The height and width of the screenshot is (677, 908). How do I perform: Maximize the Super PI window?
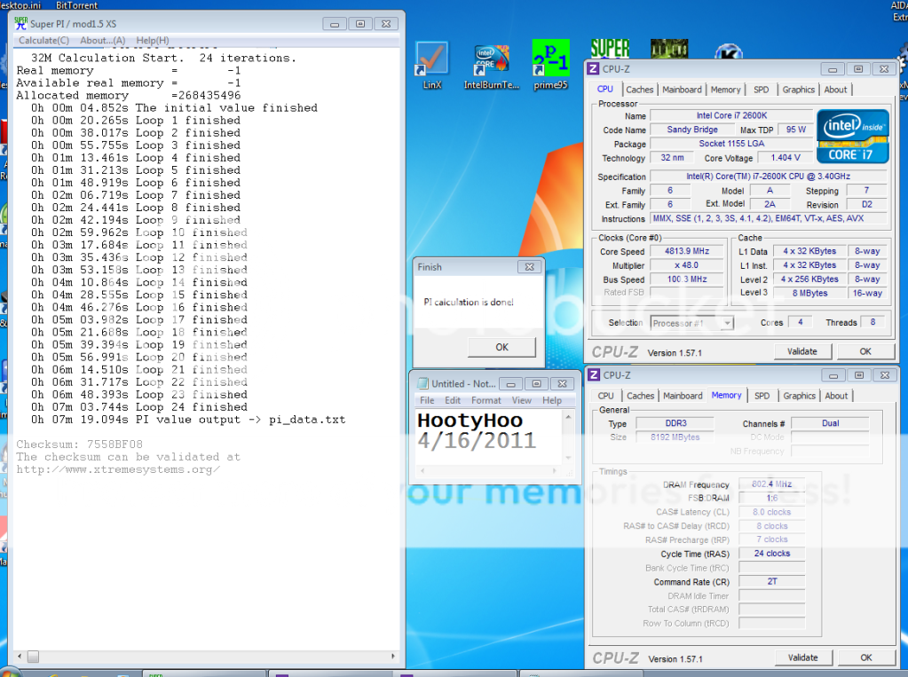[x=360, y=24]
